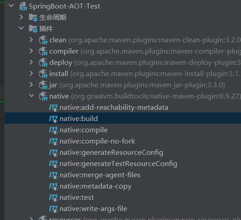Select the native native-maven-plugin:0.9.27 row
Viewport: 241px width, 220px height.
click(123, 96)
